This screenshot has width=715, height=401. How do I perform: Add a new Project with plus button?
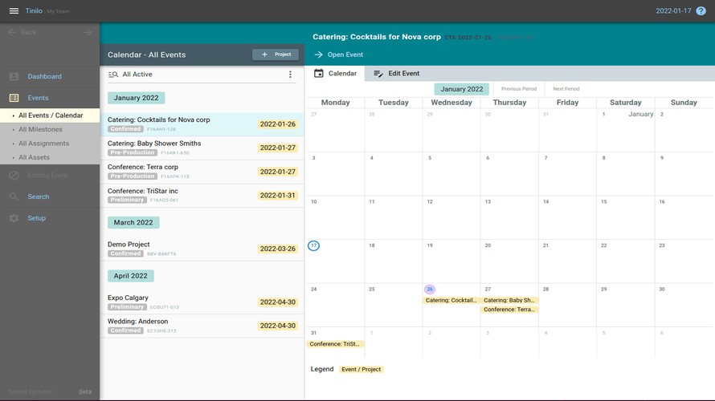tap(276, 55)
